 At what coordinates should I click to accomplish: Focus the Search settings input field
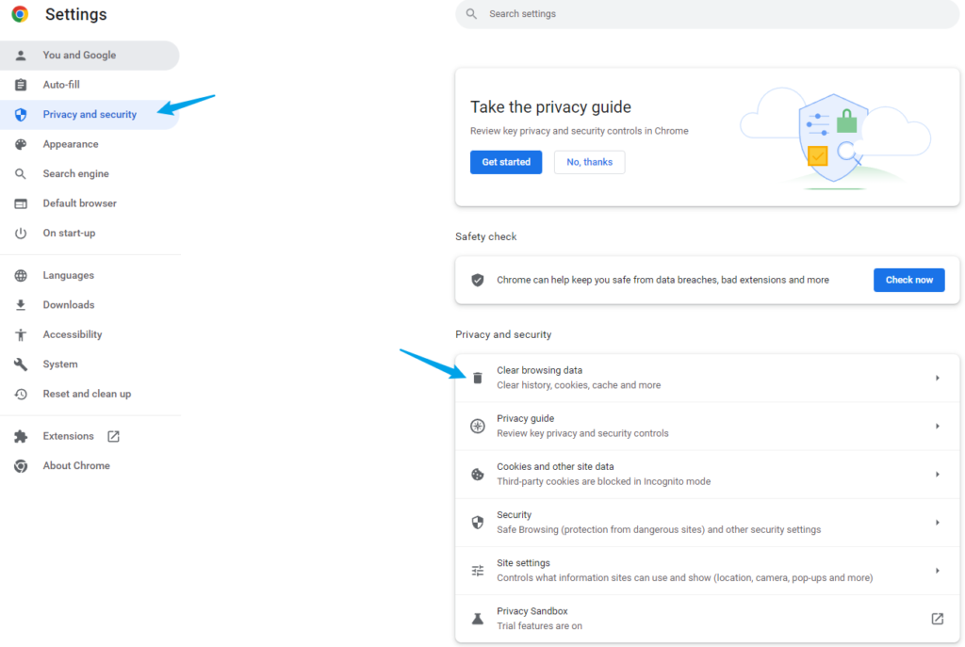pos(707,14)
